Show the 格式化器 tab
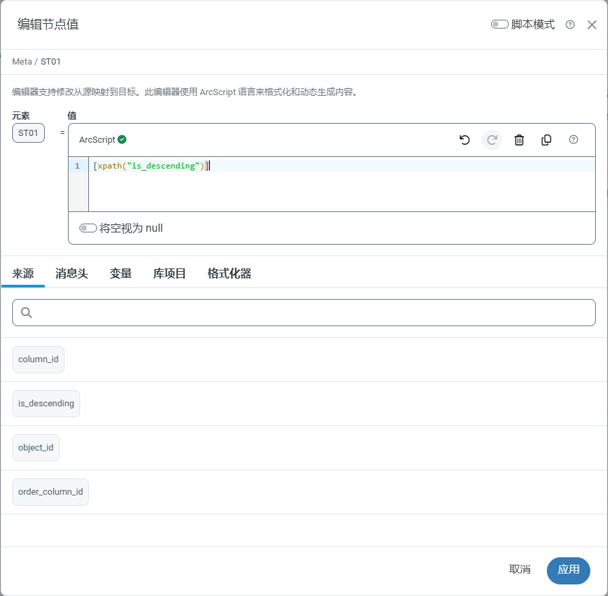The image size is (608, 596). point(229,274)
